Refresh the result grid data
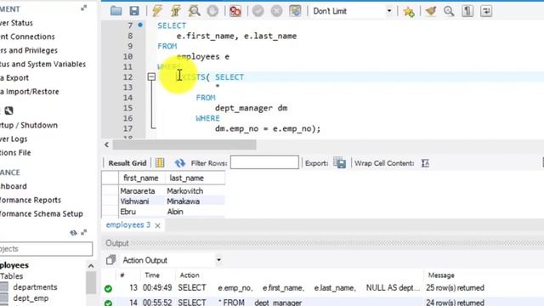This screenshot has width=544, height=306. click(x=179, y=162)
